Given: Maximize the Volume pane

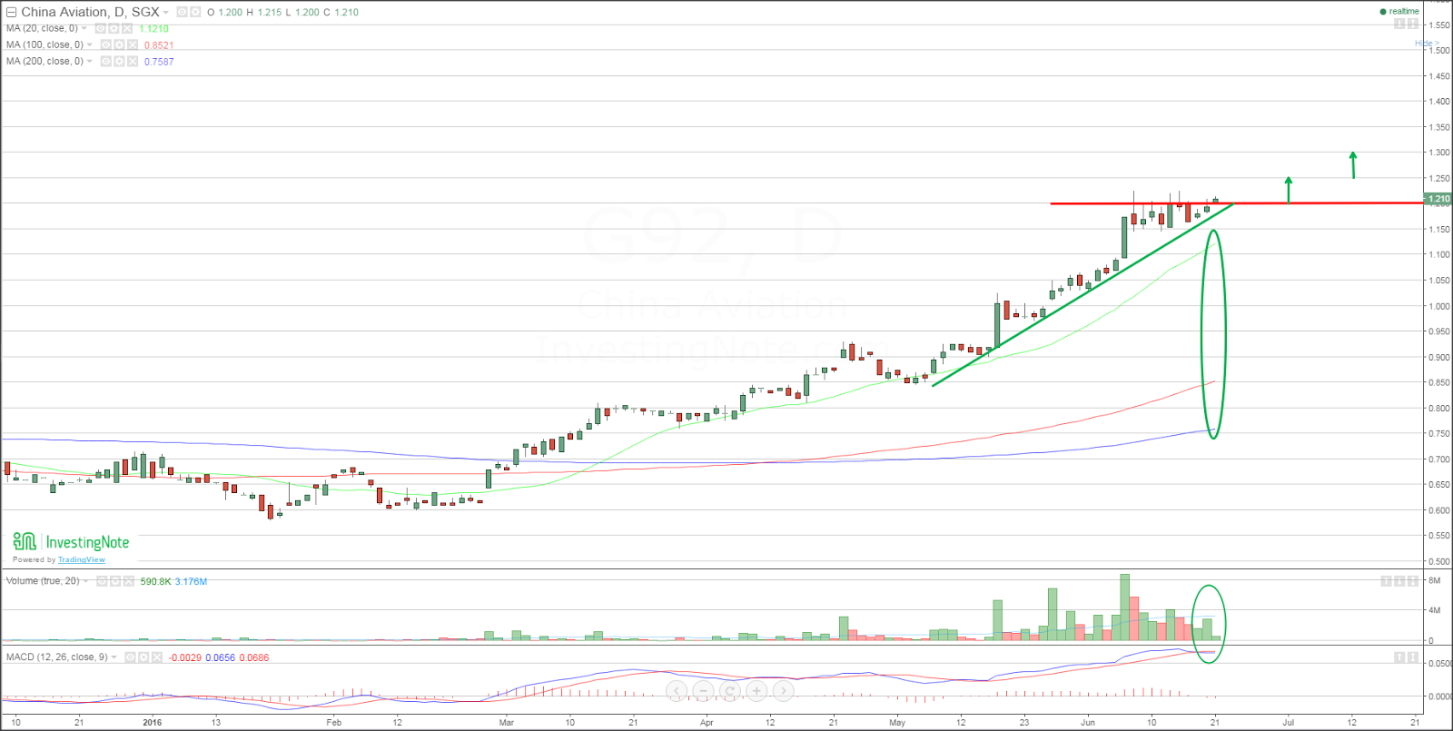Looking at the screenshot, I should (x=1412, y=581).
